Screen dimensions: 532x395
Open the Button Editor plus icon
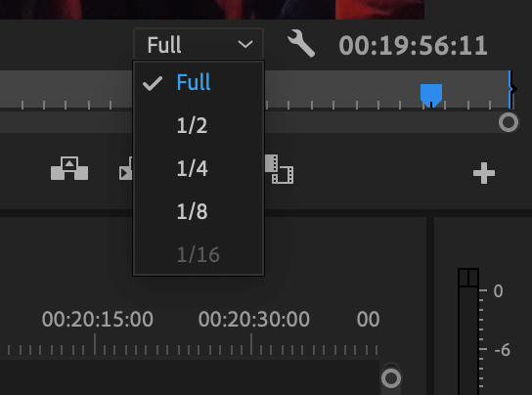[484, 173]
